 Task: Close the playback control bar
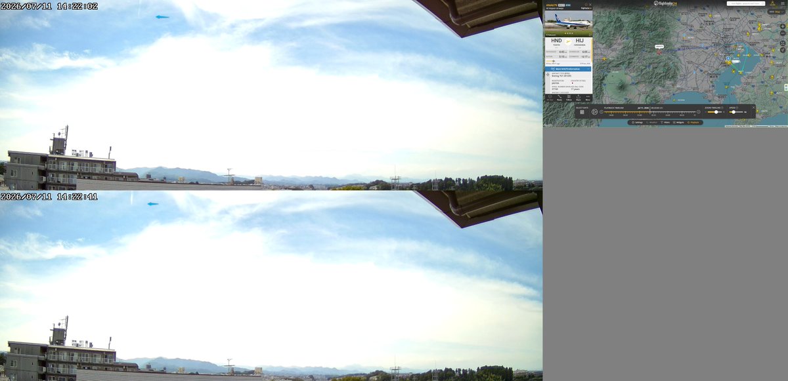pos(754,108)
